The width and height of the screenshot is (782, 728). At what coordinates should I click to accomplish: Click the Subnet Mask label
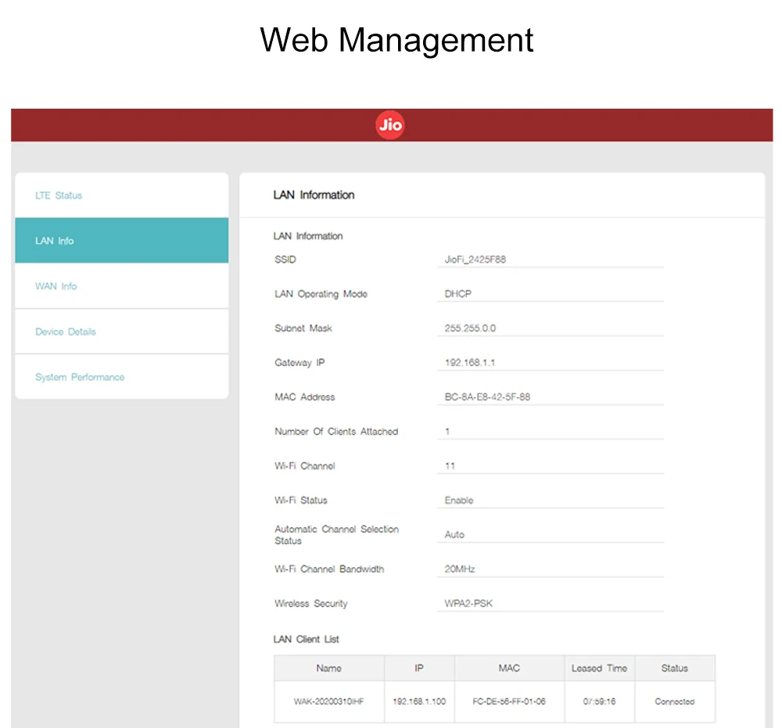coord(303,328)
